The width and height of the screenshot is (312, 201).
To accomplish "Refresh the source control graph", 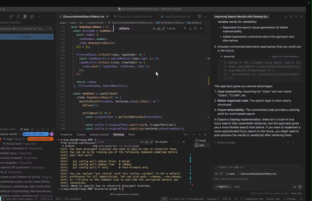I will point(53,129).
